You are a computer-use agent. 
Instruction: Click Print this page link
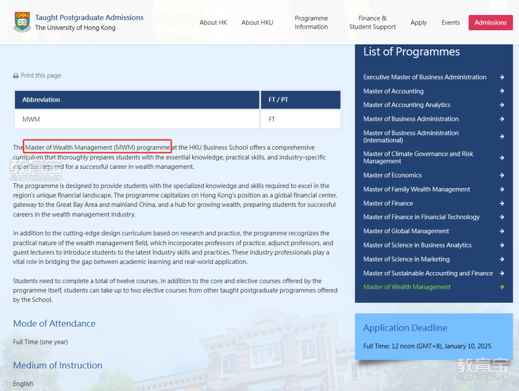pyautogui.click(x=41, y=76)
